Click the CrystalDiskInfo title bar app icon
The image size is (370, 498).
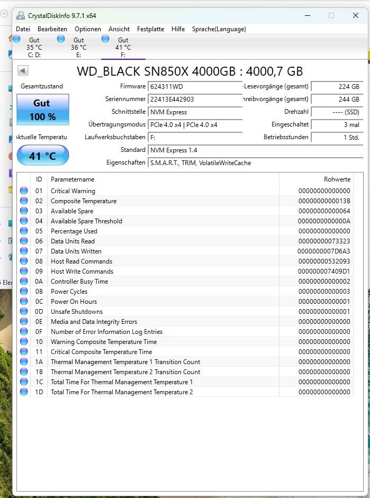coord(21,15)
